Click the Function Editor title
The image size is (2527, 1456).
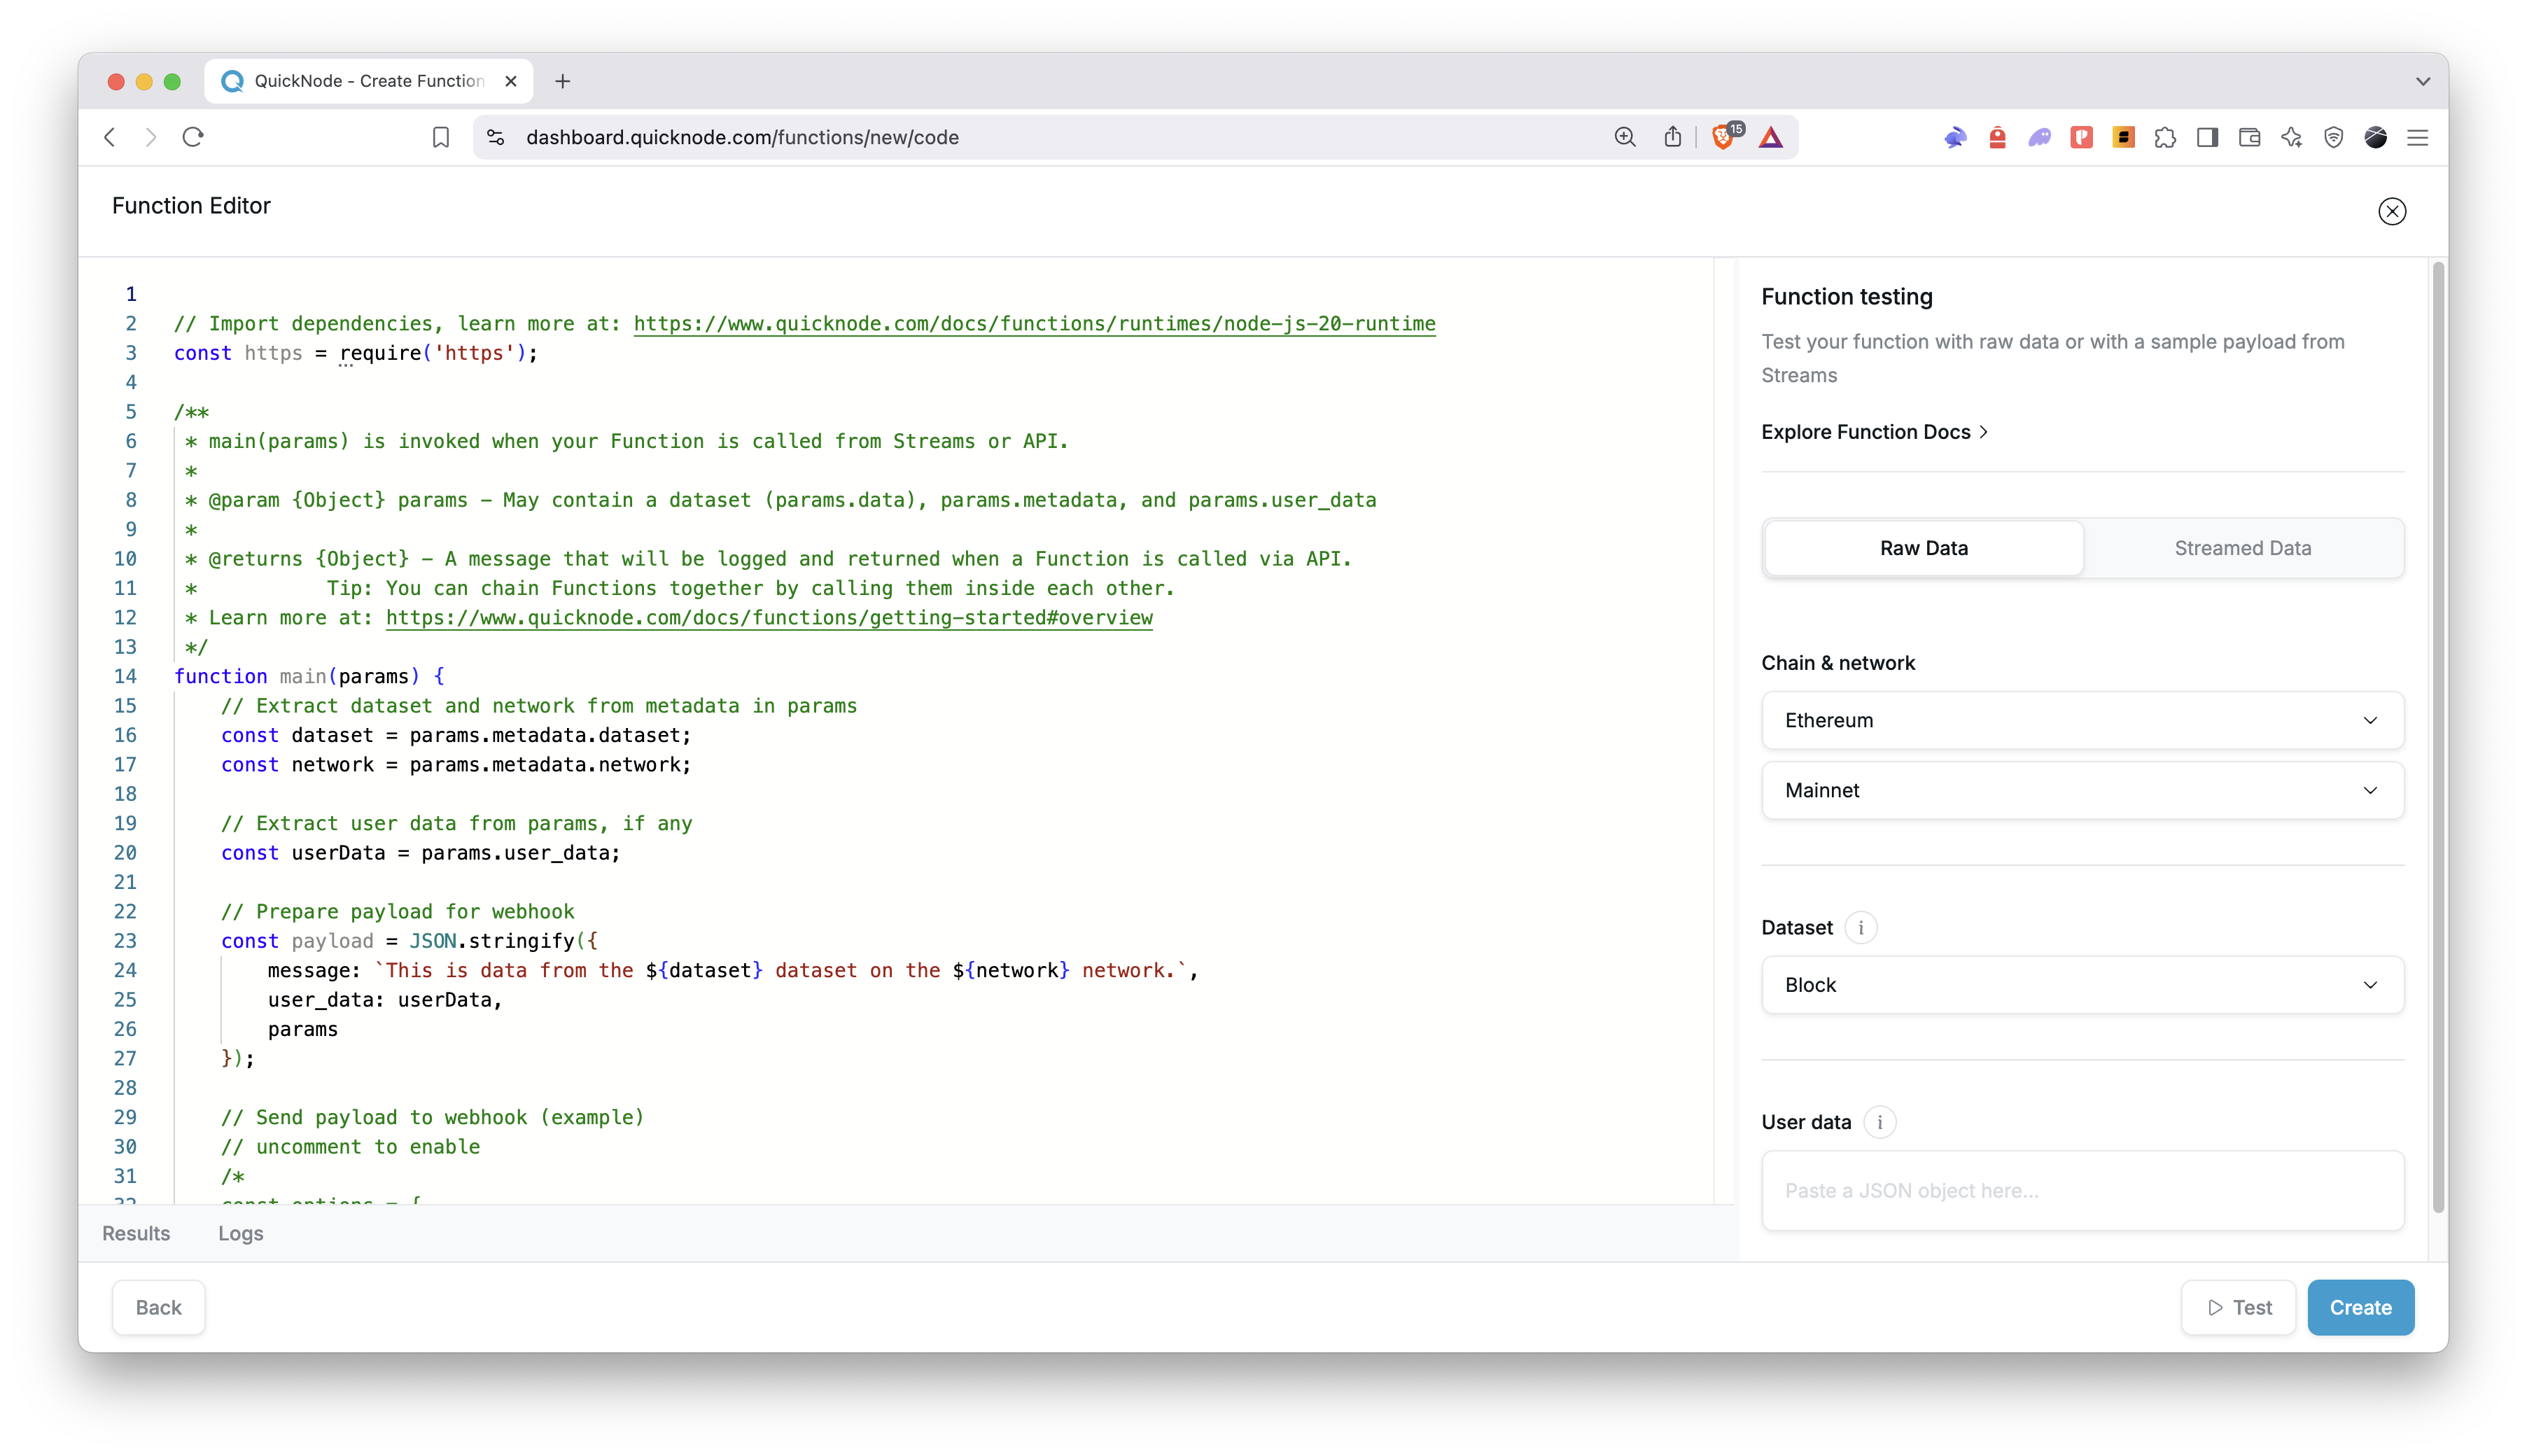pos(191,206)
